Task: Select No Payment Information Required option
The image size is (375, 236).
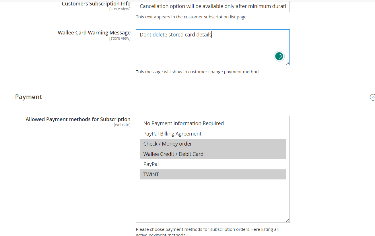Action: coord(183,123)
